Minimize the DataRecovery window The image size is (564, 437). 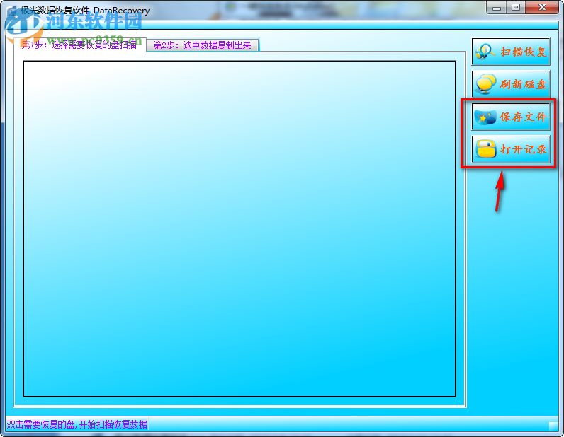(x=497, y=8)
